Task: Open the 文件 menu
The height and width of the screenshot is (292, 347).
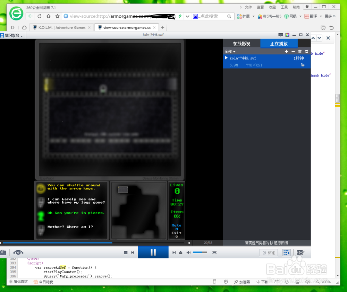Action: (x=248, y=7)
